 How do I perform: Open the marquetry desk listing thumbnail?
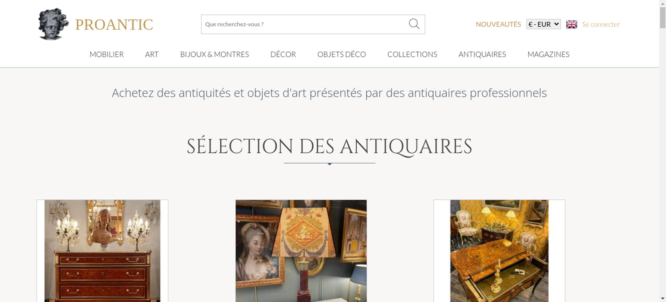pos(499,251)
